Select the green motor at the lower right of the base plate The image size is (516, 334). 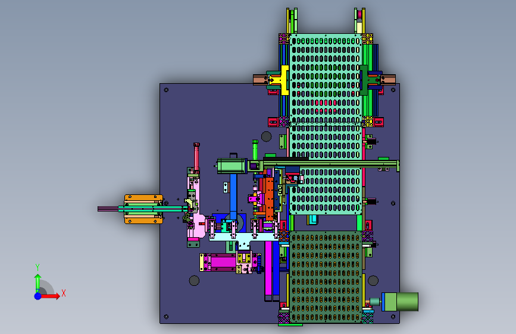coord(400,301)
